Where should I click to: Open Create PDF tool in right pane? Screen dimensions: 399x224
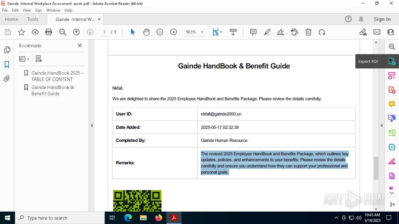coord(392,90)
